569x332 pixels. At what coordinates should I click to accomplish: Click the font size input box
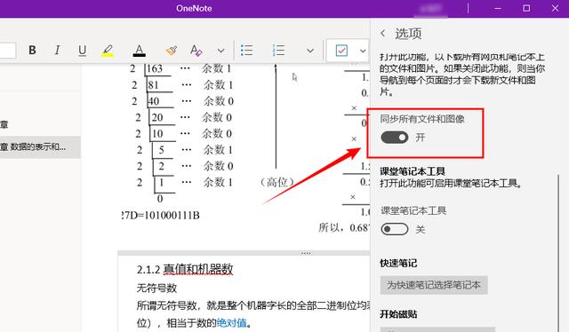coord(8,51)
